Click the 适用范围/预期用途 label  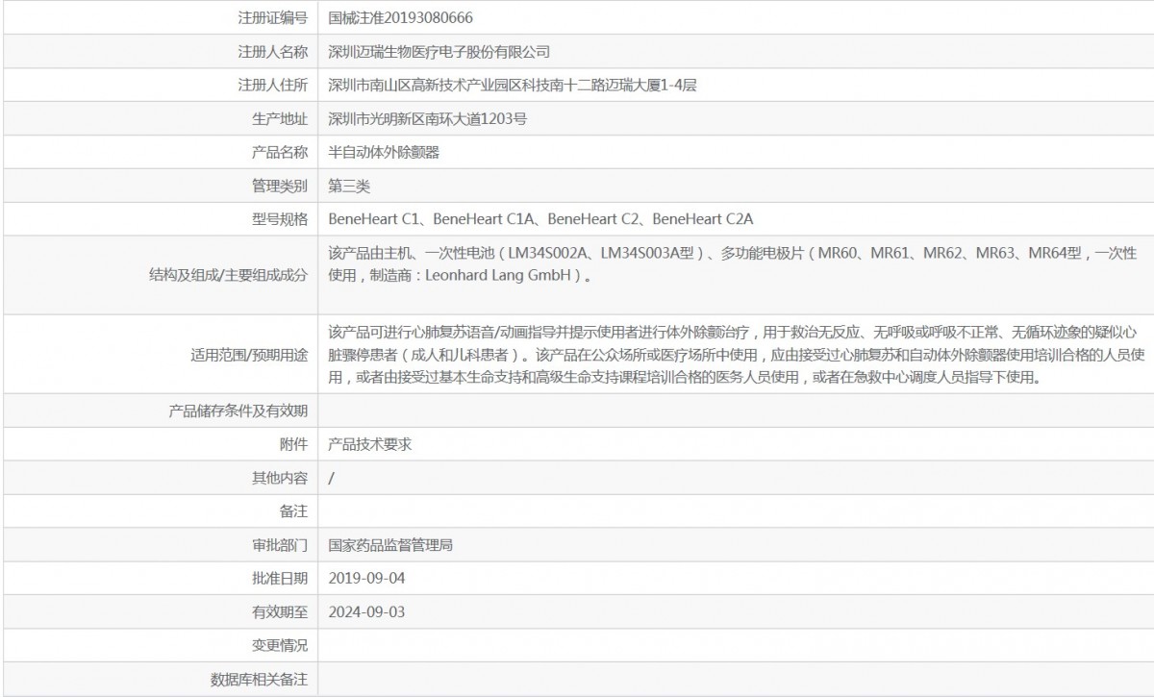click(x=250, y=355)
